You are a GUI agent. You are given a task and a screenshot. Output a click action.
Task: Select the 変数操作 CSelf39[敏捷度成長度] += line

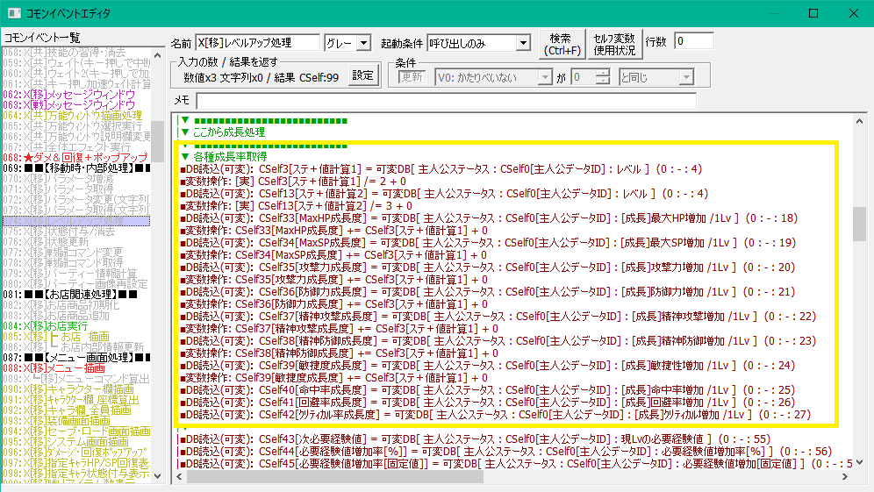333,377
